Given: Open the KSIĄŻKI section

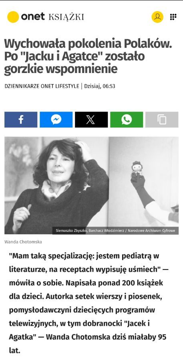Looking at the screenshot, I should click(x=66, y=17).
